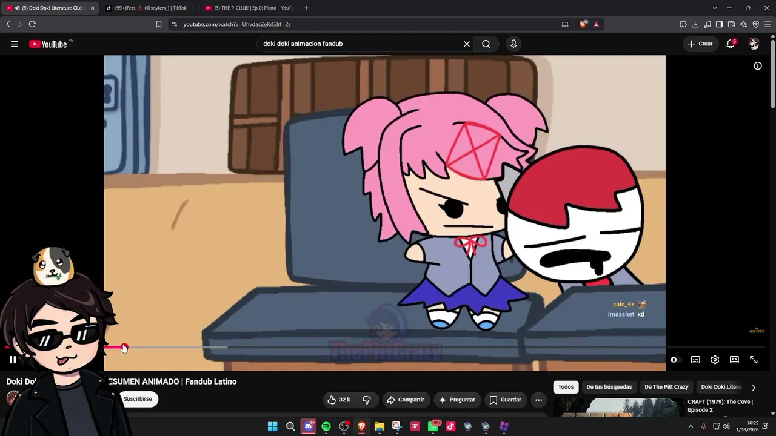Show hidden system tray icons
This screenshot has width=776, height=436.
tap(690, 426)
